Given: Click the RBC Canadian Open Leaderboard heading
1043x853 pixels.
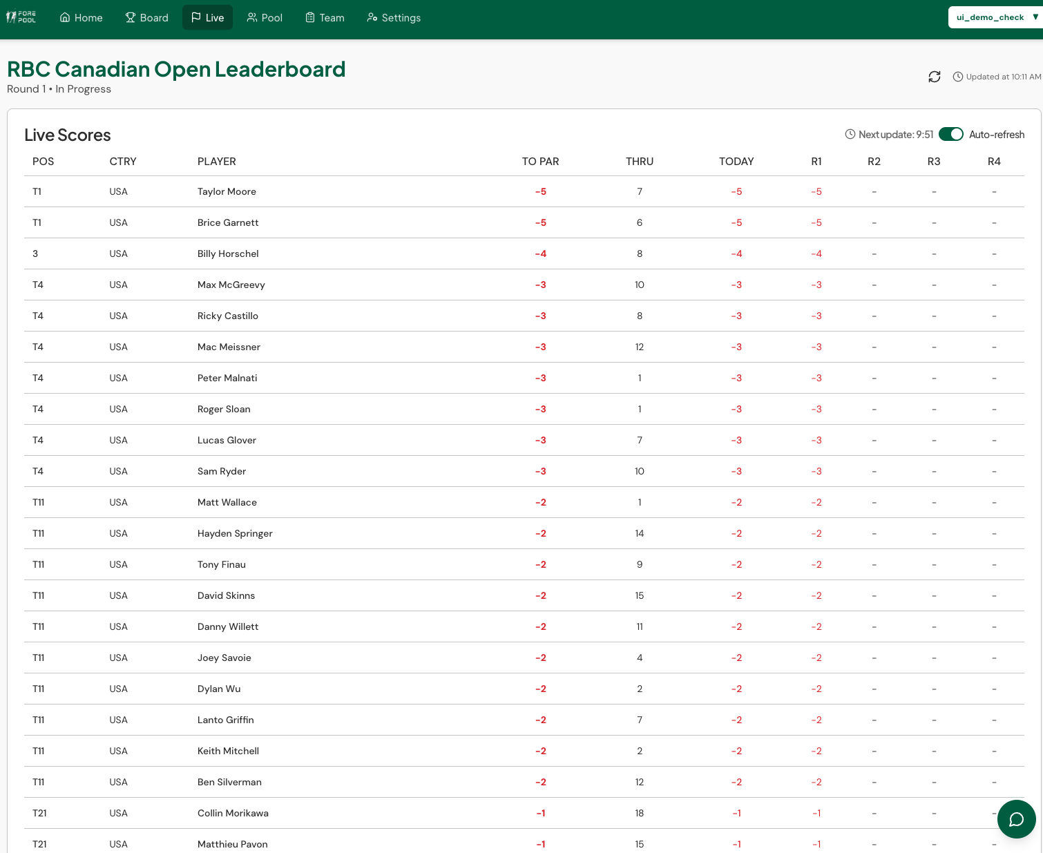Looking at the screenshot, I should (x=176, y=69).
